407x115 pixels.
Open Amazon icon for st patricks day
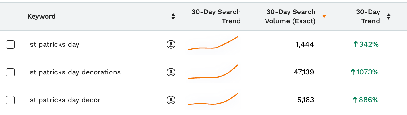coord(171,44)
